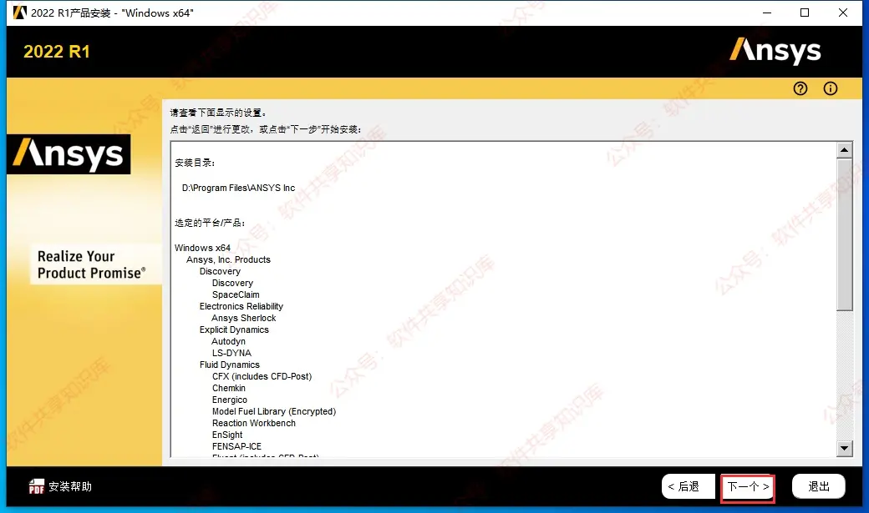Click the Ansys icon in title bar
This screenshot has width=869, height=513.
coord(19,13)
